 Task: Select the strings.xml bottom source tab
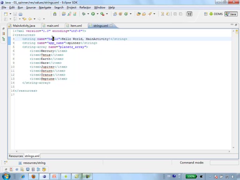(32, 156)
